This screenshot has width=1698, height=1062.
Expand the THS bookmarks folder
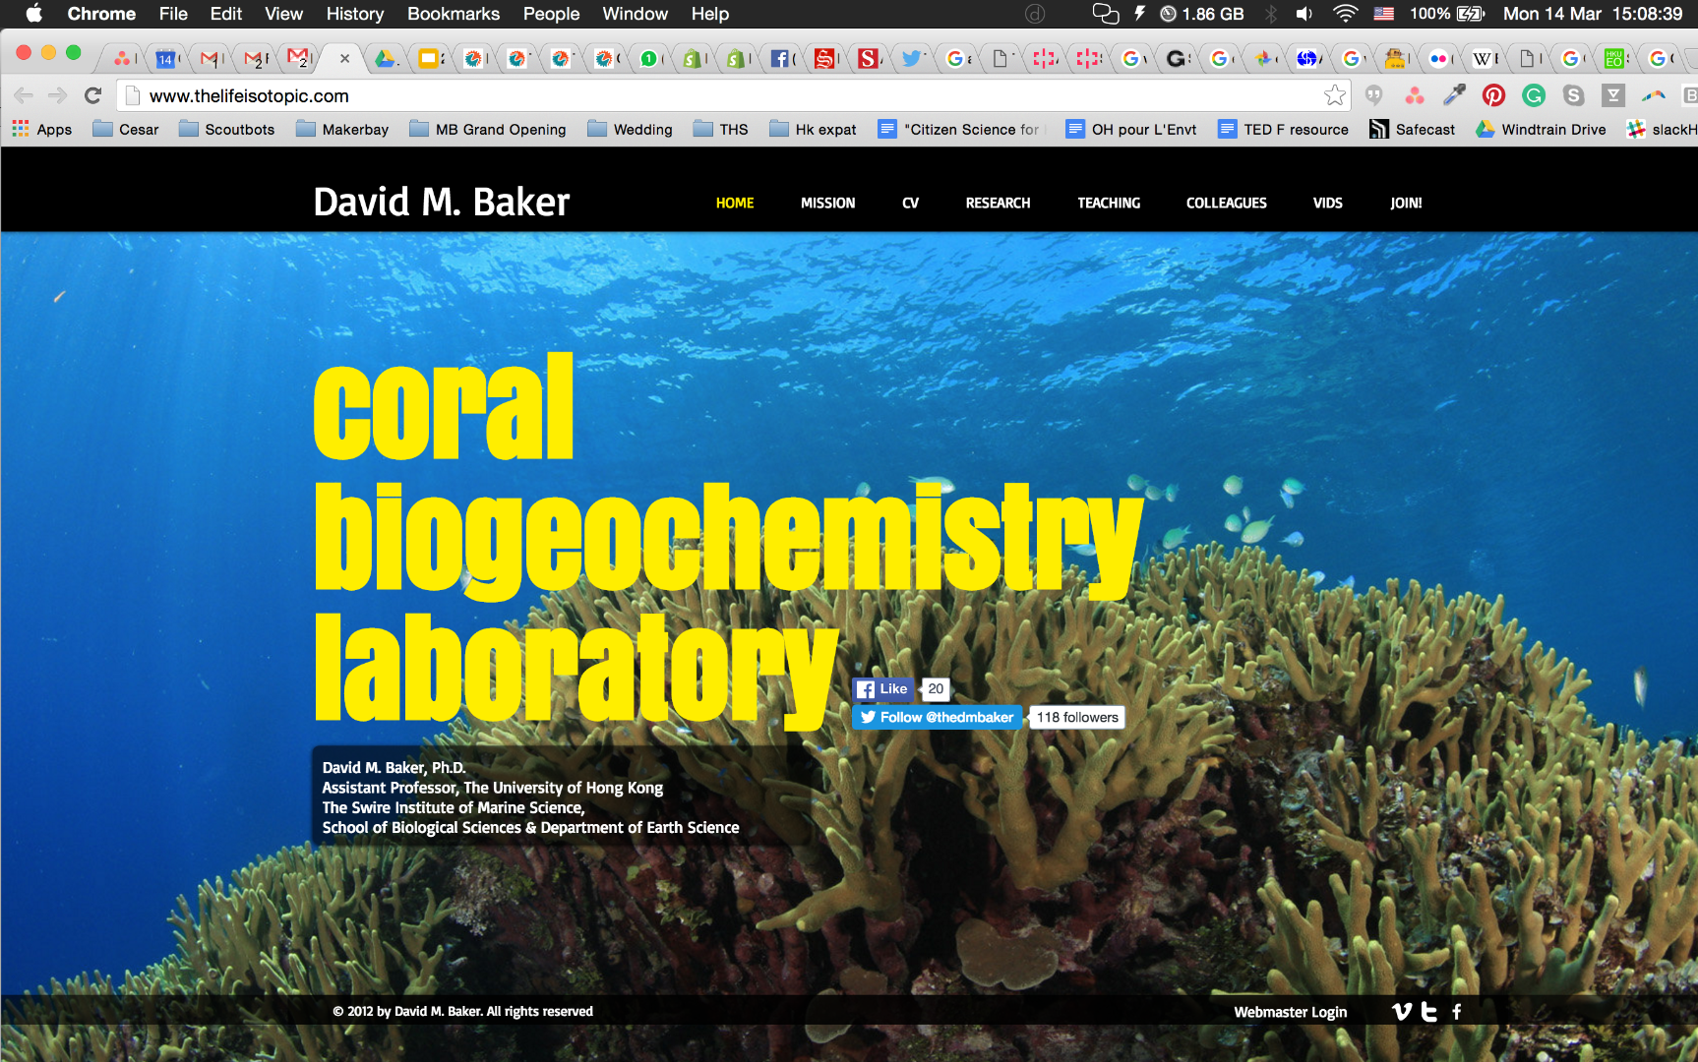[x=721, y=129]
